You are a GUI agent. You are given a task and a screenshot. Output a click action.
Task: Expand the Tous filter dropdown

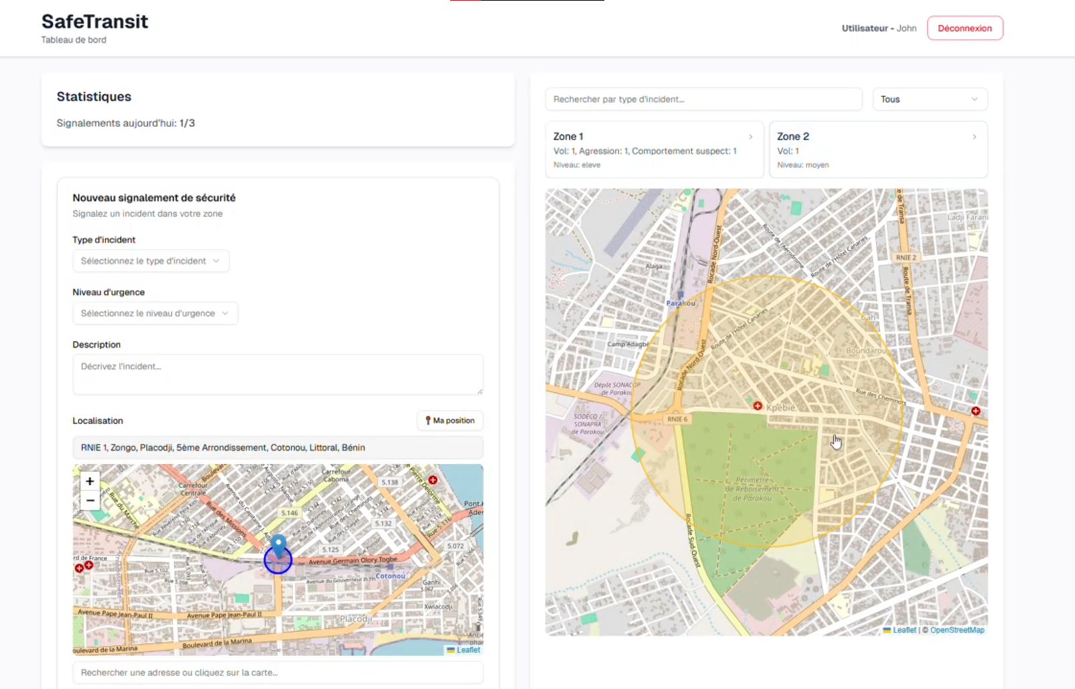pyautogui.click(x=929, y=99)
